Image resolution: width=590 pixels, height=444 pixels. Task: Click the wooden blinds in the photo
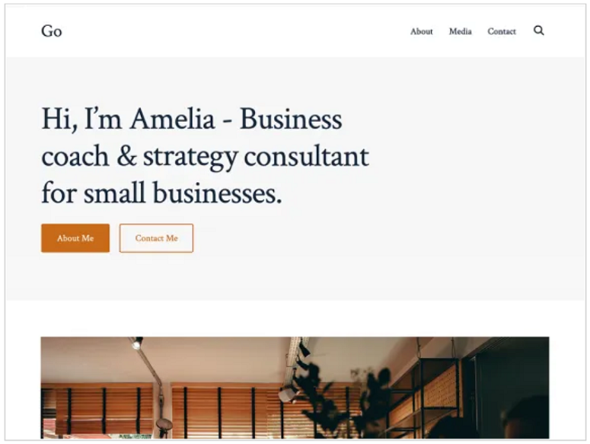[101, 410]
